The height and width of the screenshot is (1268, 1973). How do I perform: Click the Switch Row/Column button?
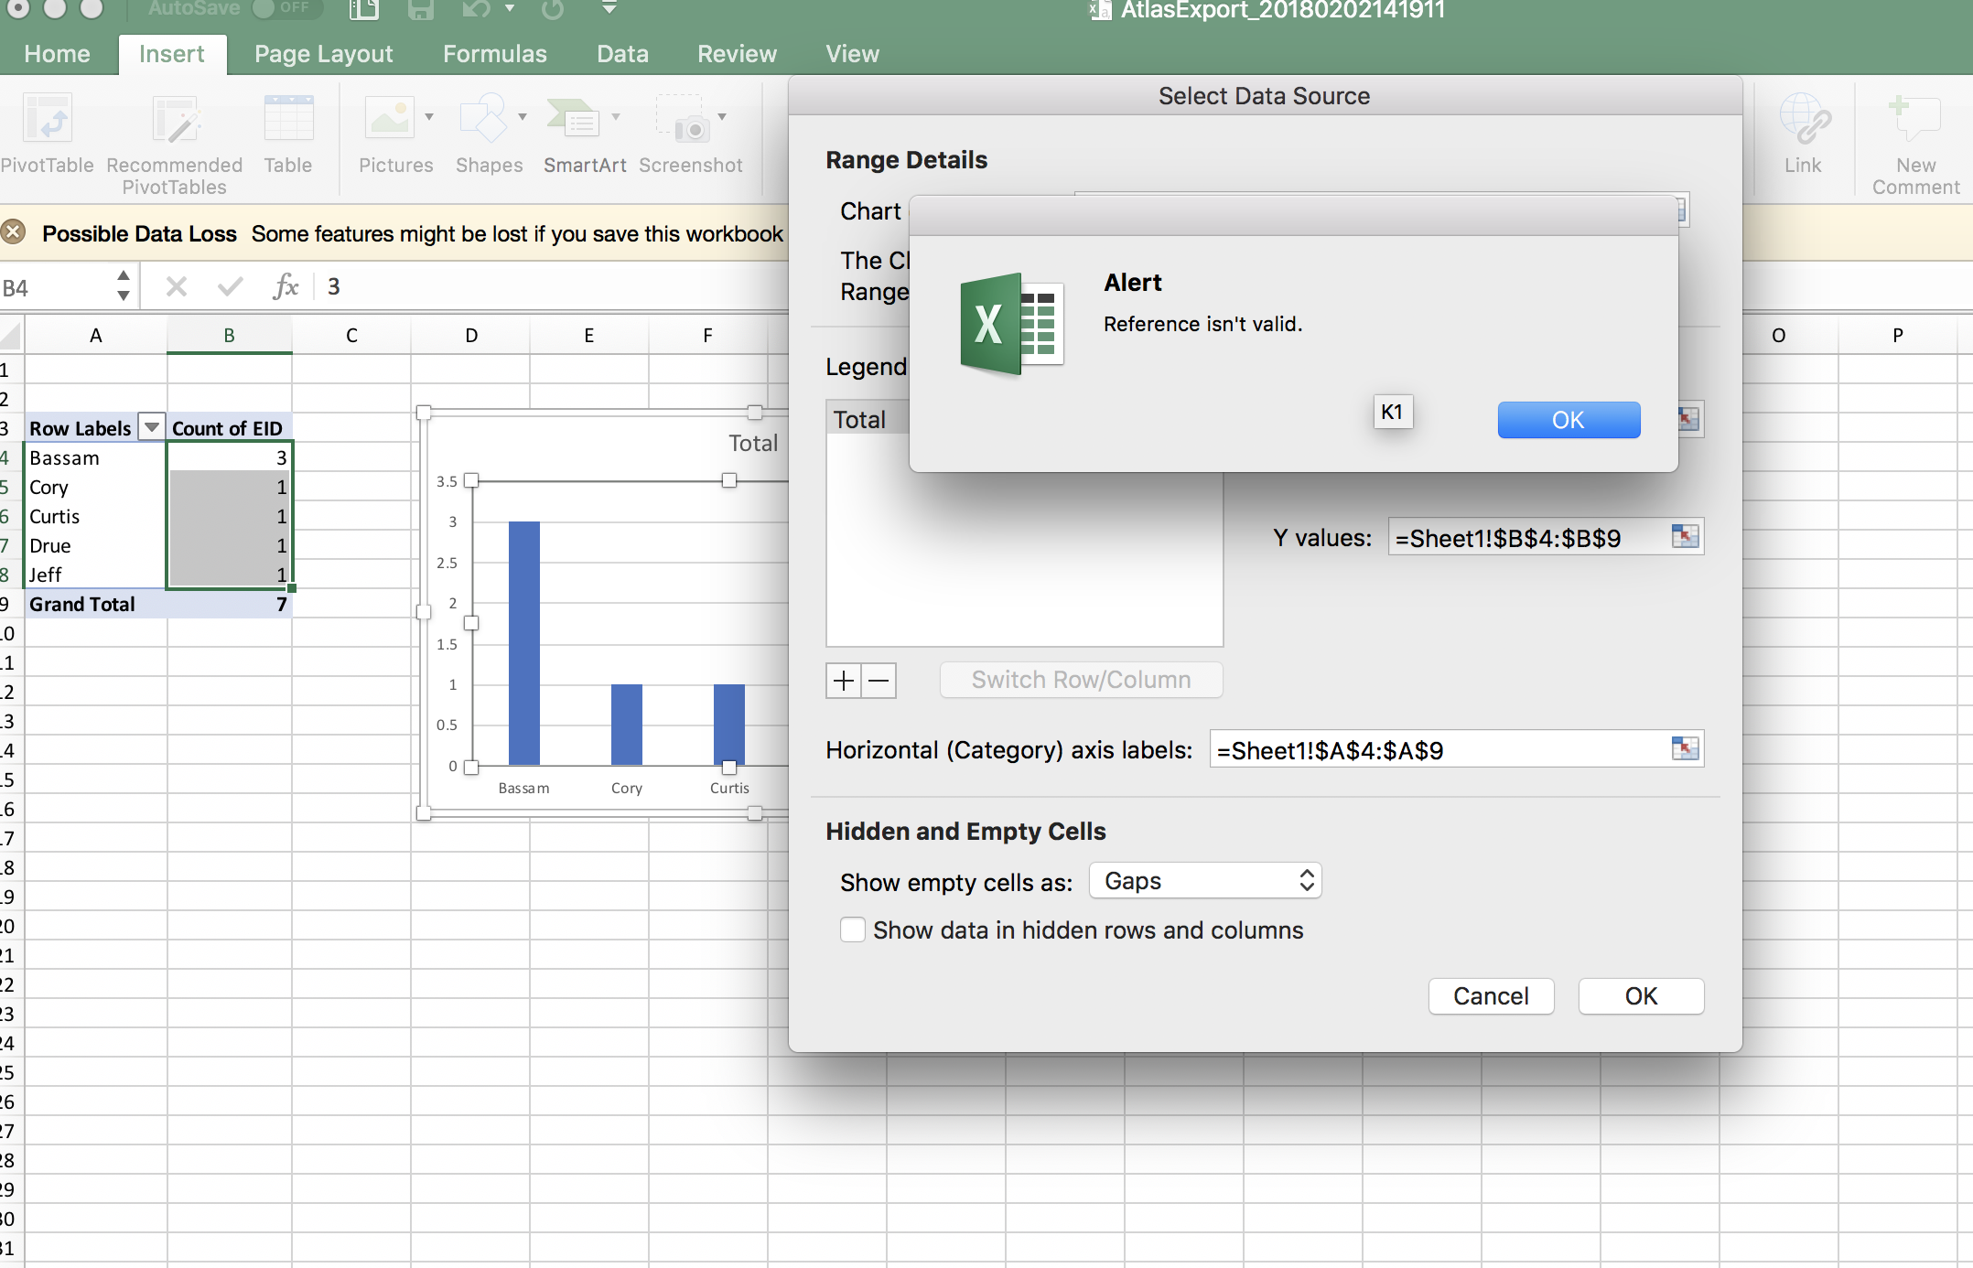click(1081, 680)
